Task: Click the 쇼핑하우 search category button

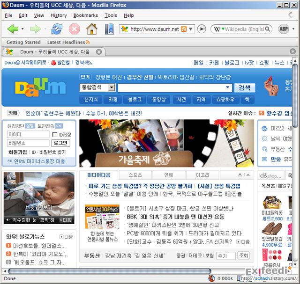Action: 225,100
